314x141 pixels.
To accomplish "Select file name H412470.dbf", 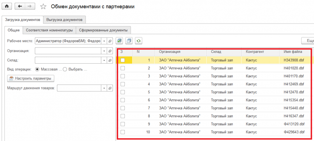I will [294, 92].
